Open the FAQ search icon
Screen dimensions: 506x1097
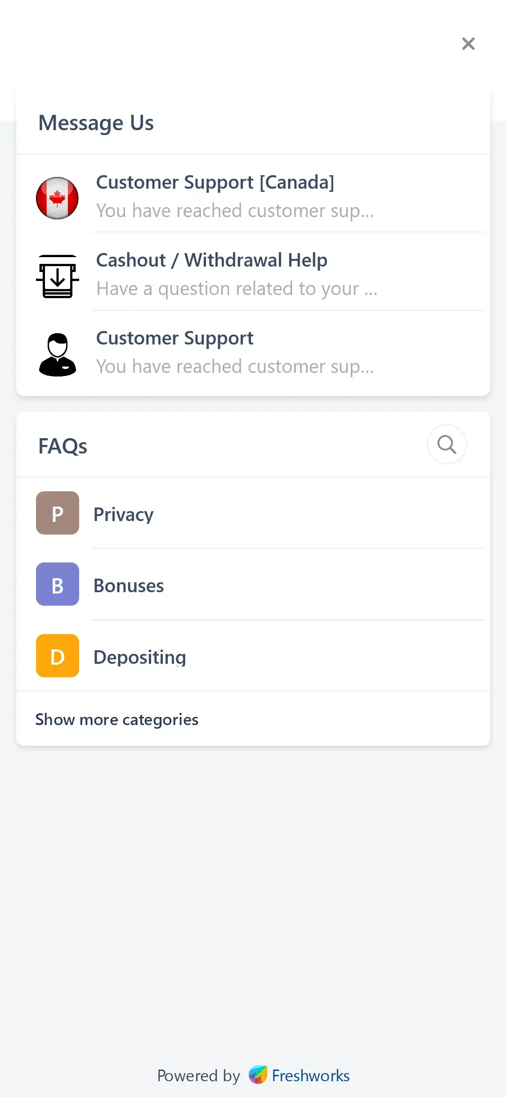tap(447, 444)
